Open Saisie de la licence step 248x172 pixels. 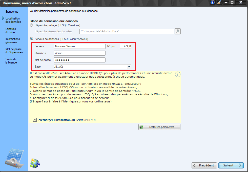pyautogui.click(x=11, y=61)
